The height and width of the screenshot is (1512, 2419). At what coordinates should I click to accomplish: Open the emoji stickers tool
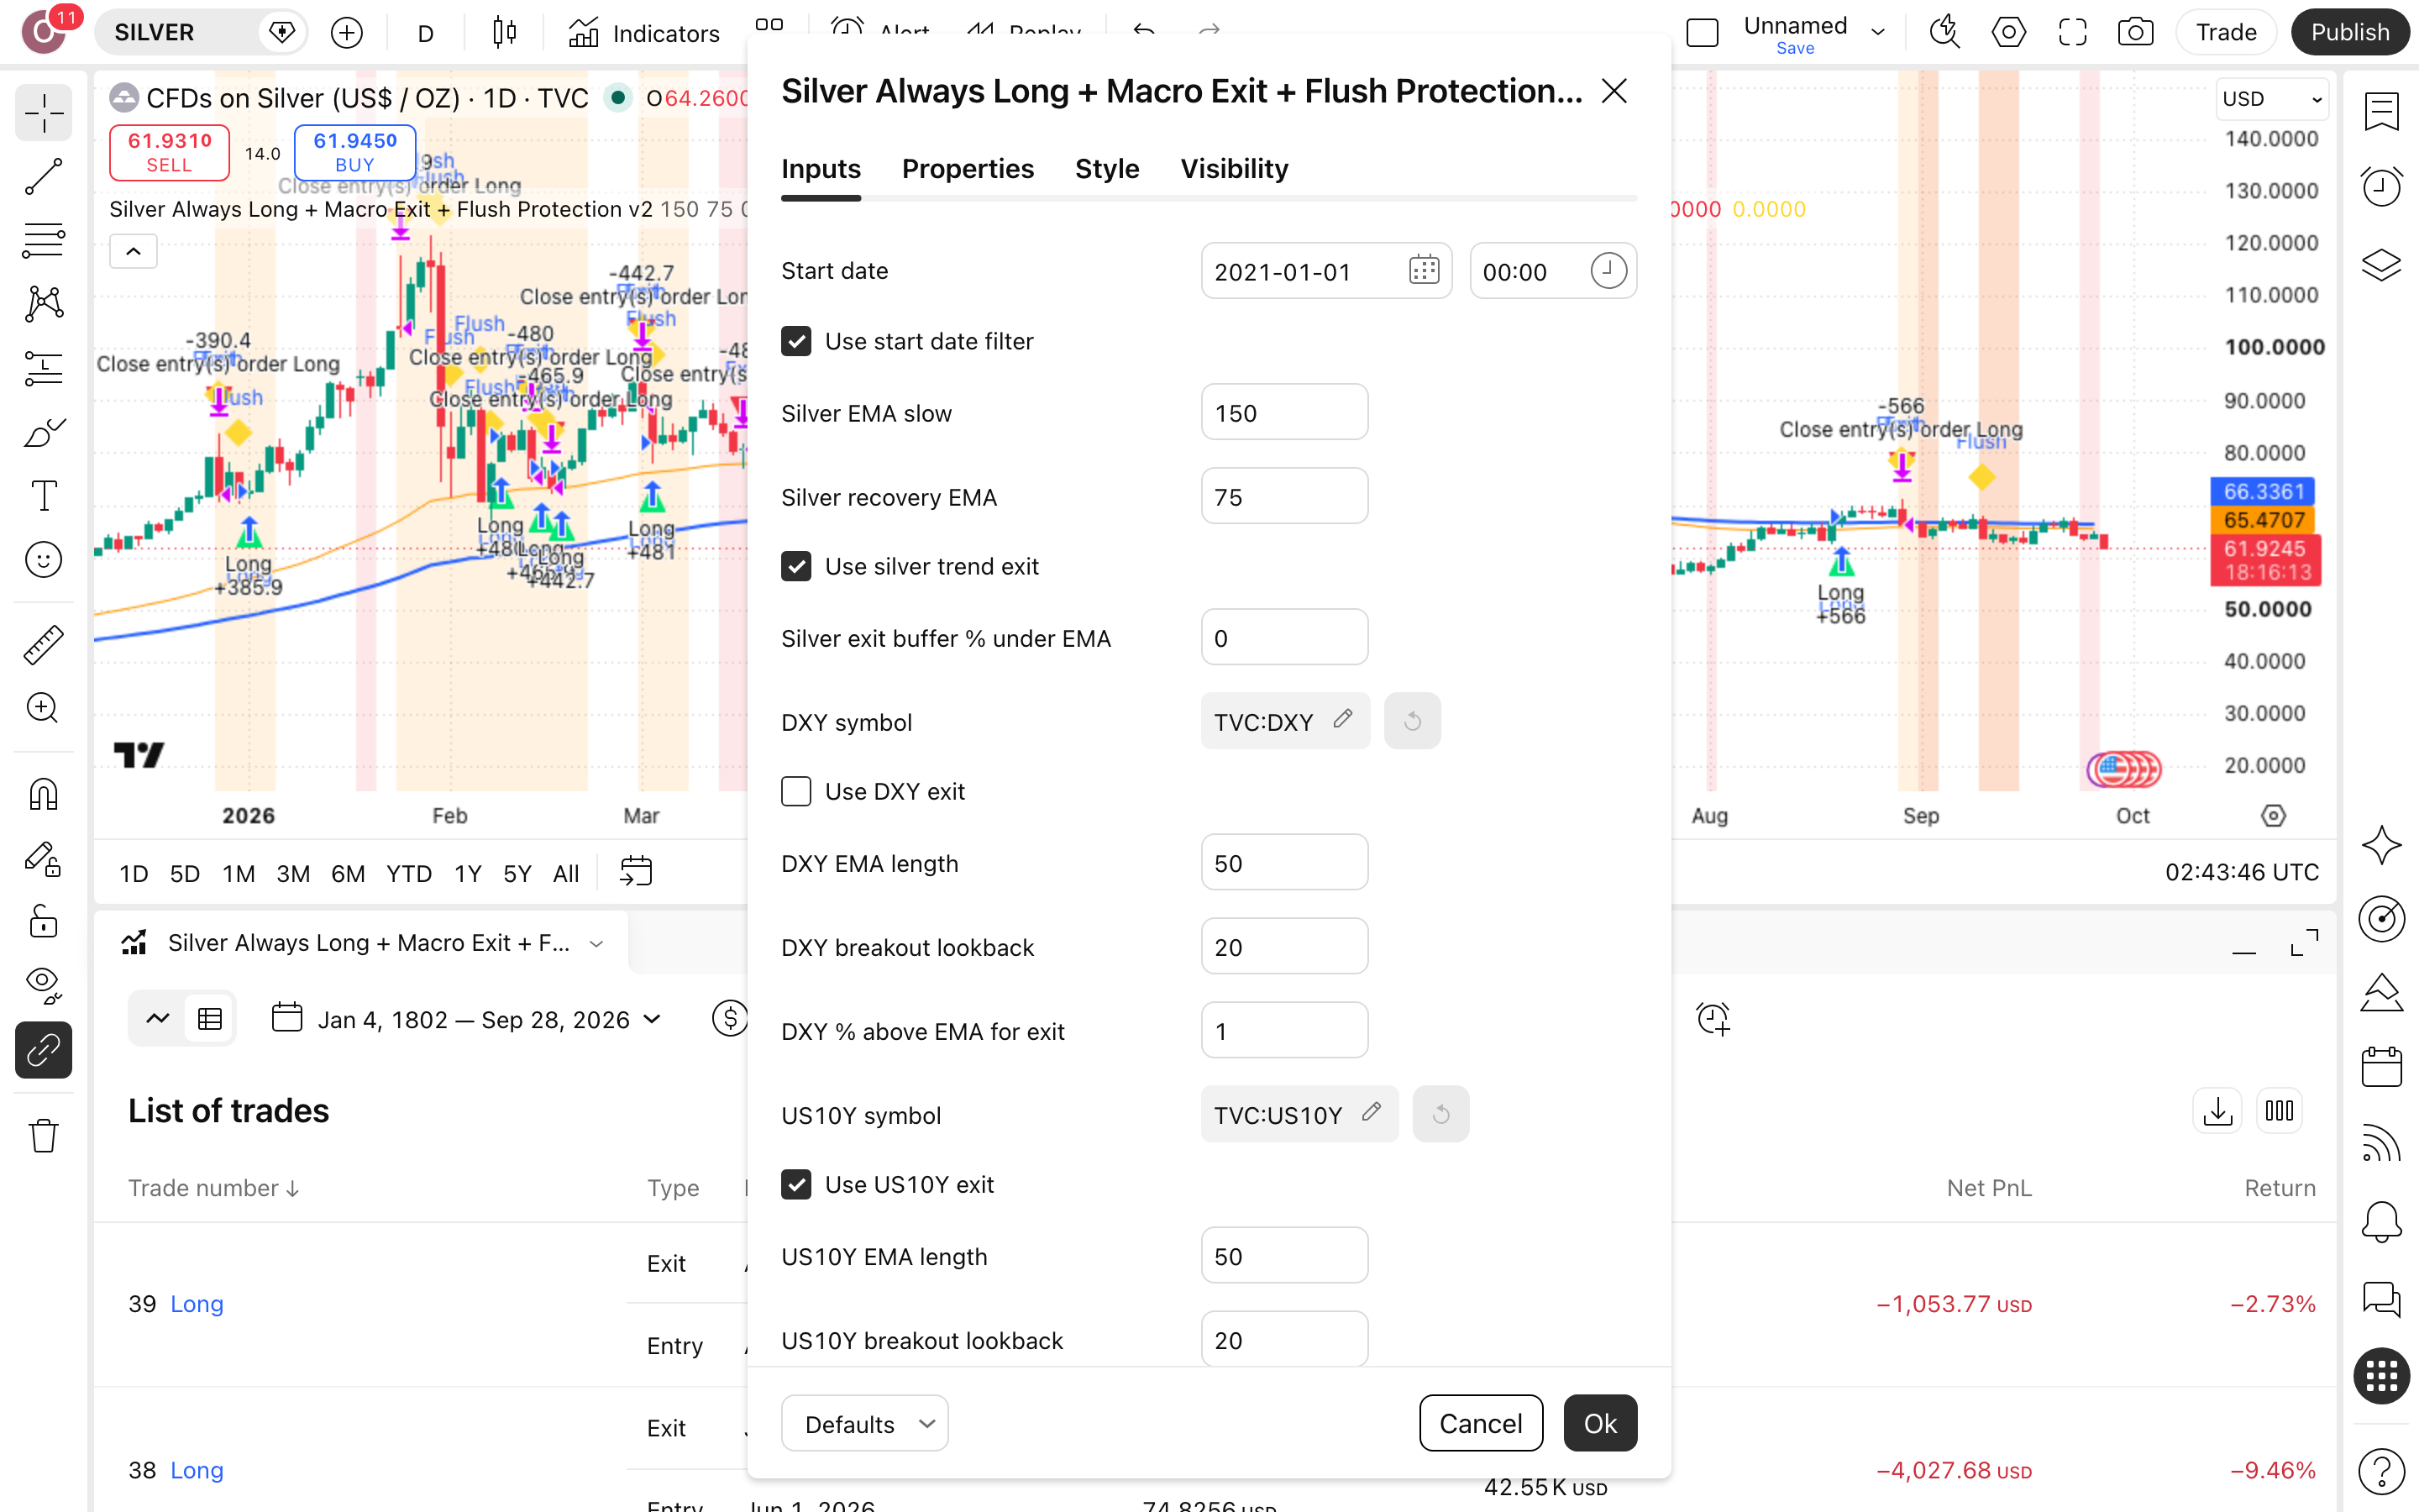point(43,560)
